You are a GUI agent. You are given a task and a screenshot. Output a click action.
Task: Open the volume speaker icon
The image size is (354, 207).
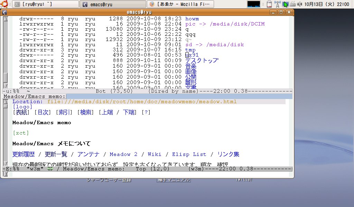click(x=300, y=4)
